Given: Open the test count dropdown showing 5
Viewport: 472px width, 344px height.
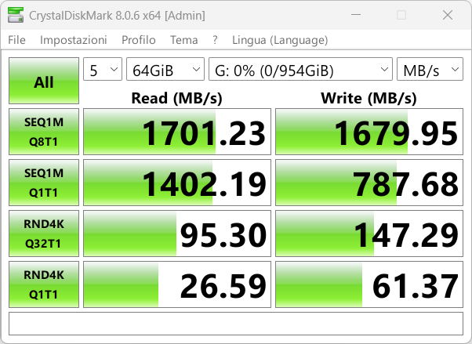Looking at the screenshot, I should [x=103, y=69].
